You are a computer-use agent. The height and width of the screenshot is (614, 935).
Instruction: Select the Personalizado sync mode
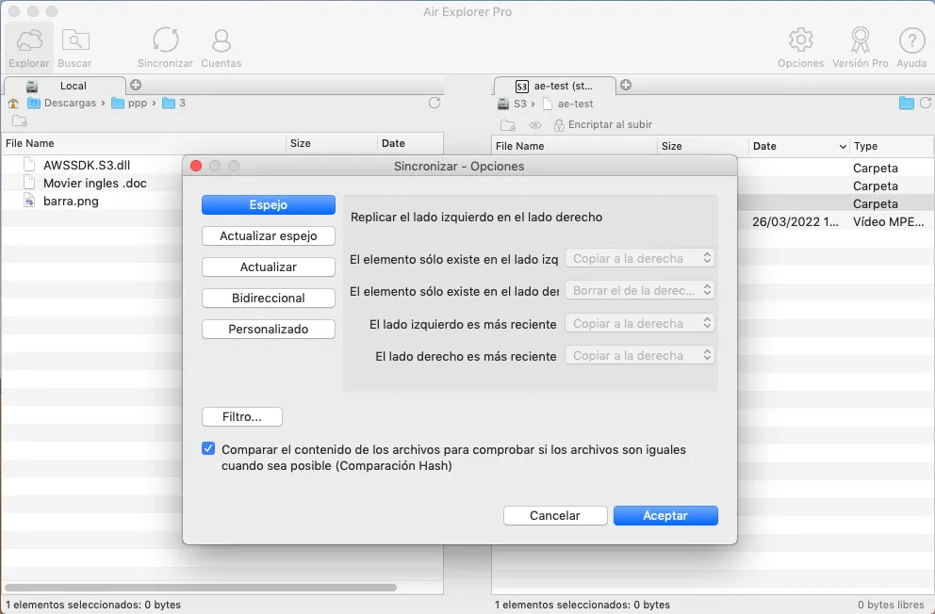tap(269, 329)
